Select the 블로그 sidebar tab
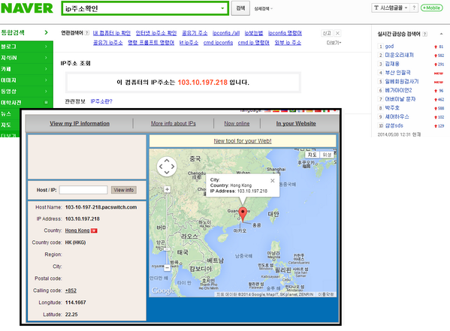450x331 pixels. (26, 47)
